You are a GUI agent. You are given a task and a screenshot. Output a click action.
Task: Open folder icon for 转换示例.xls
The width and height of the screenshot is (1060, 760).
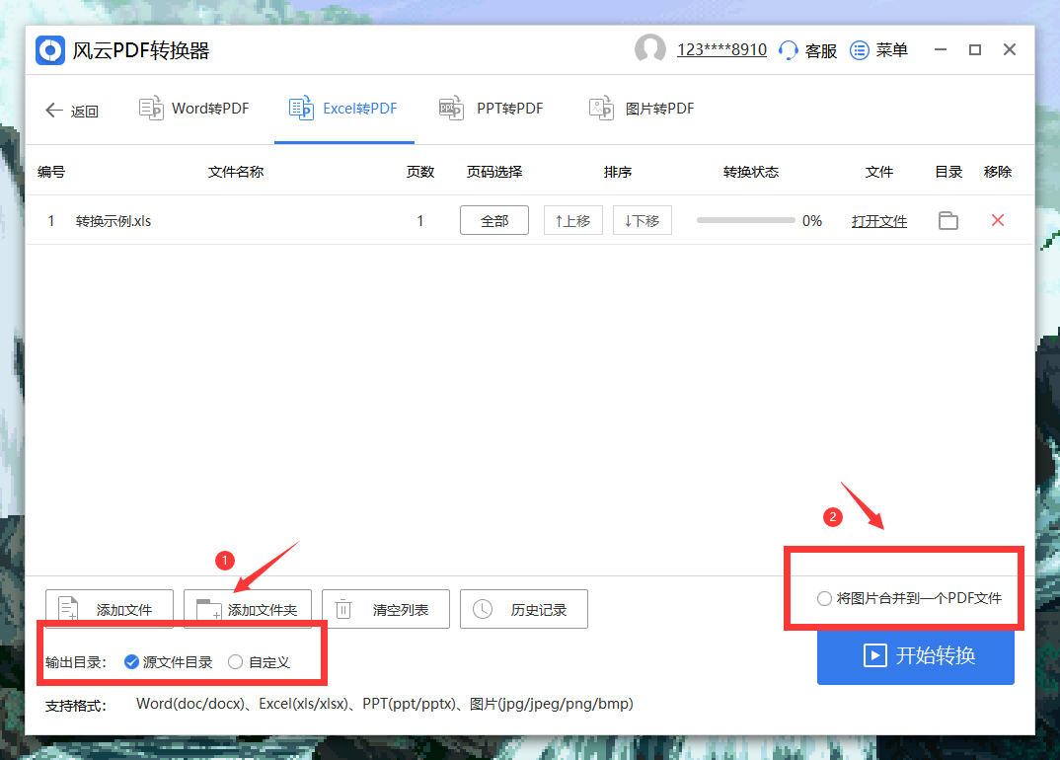948,220
